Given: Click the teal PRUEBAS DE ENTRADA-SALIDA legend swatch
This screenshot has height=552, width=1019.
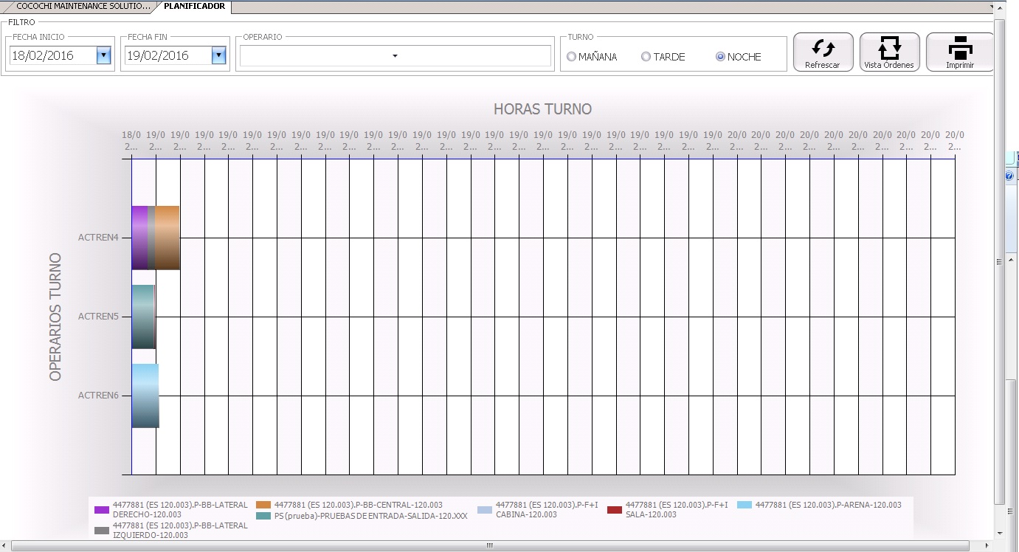Looking at the screenshot, I should [263, 515].
